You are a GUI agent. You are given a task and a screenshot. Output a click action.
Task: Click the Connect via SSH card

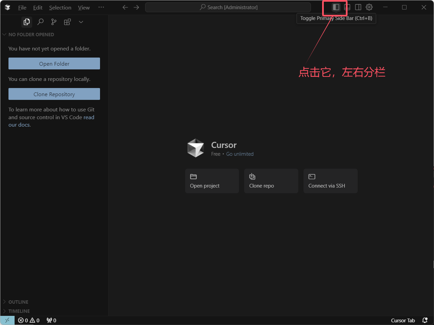click(x=331, y=181)
